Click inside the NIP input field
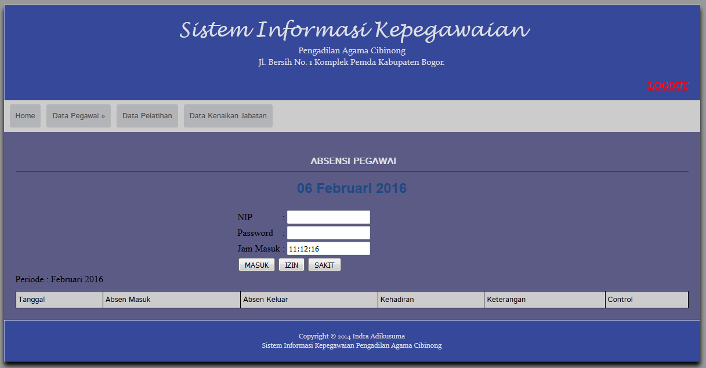This screenshot has width=706, height=368. [328, 217]
